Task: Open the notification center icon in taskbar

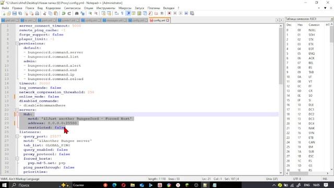Action: pyautogui.click(x=326, y=185)
